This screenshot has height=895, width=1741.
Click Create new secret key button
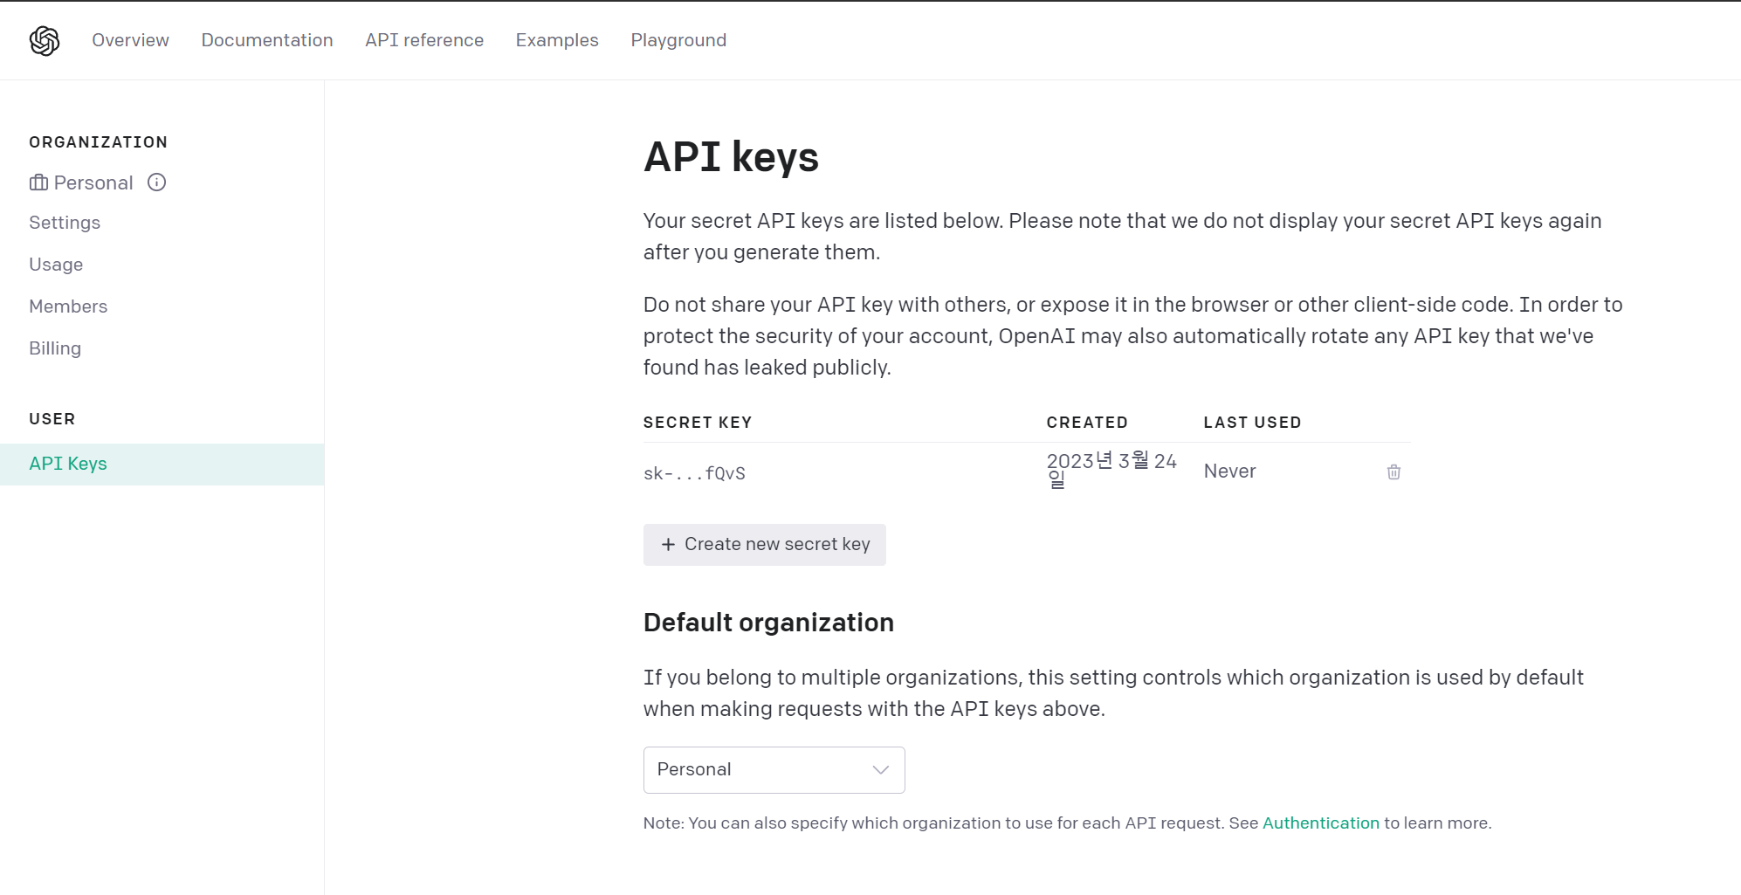pos(765,545)
